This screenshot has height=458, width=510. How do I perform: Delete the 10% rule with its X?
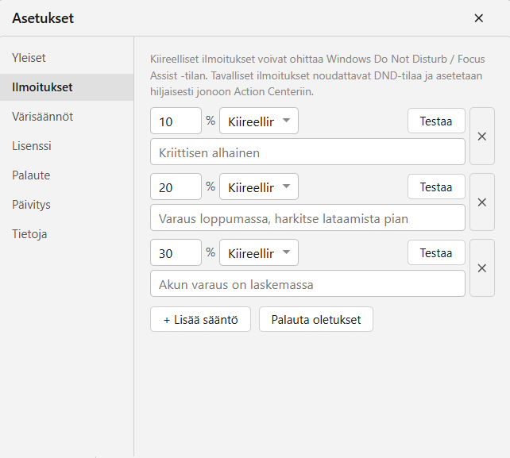coord(482,137)
